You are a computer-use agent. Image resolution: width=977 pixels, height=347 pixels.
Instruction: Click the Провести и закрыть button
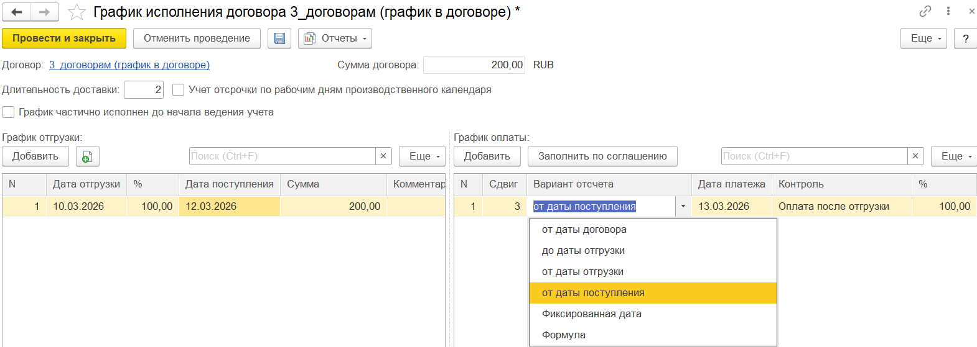tap(64, 38)
